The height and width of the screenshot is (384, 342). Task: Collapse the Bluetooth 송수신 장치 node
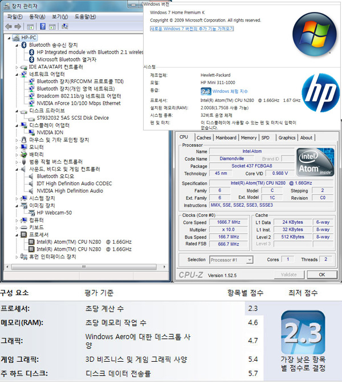pyautogui.click(x=17, y=46)
